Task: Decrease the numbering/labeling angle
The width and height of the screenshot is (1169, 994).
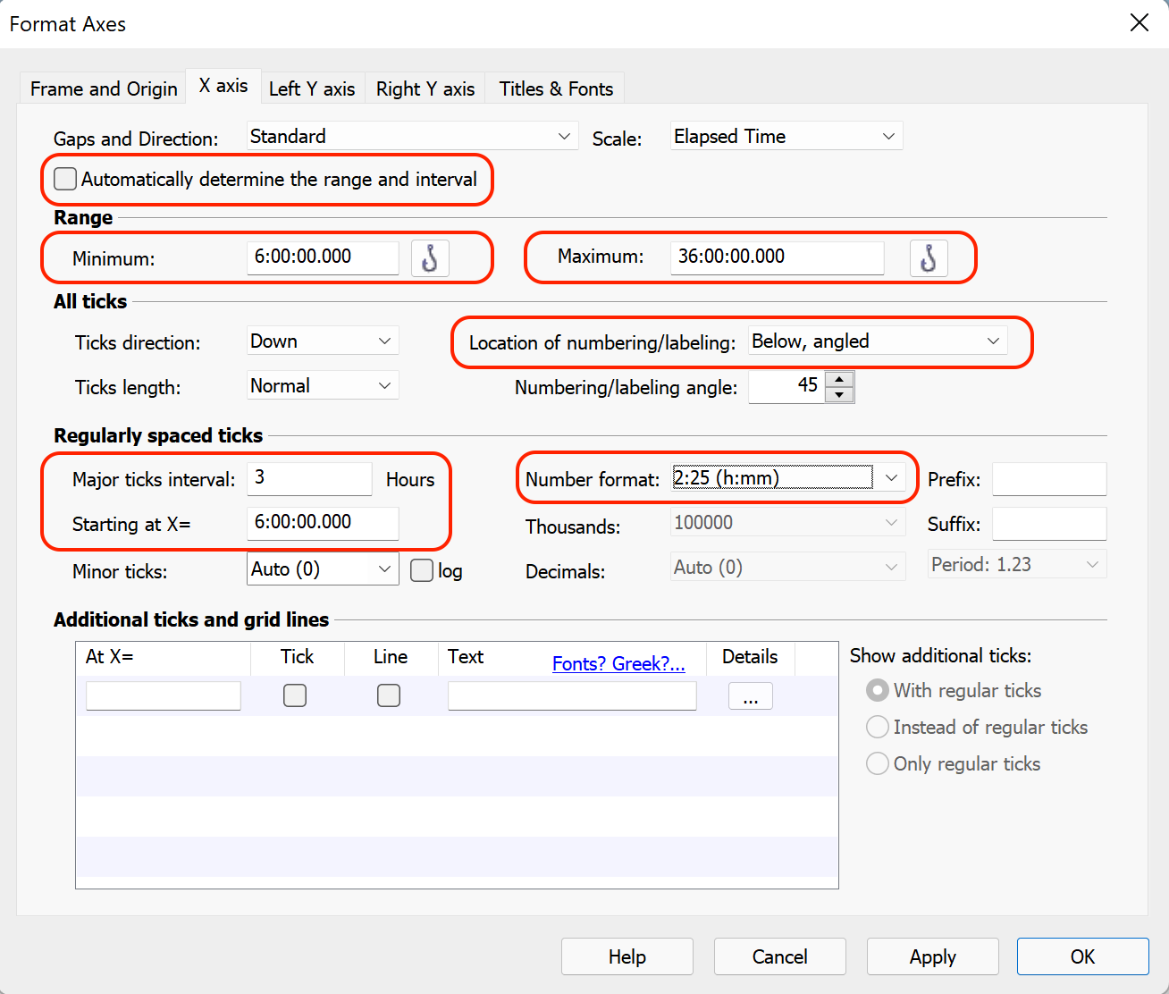Action: coord(839,394)
